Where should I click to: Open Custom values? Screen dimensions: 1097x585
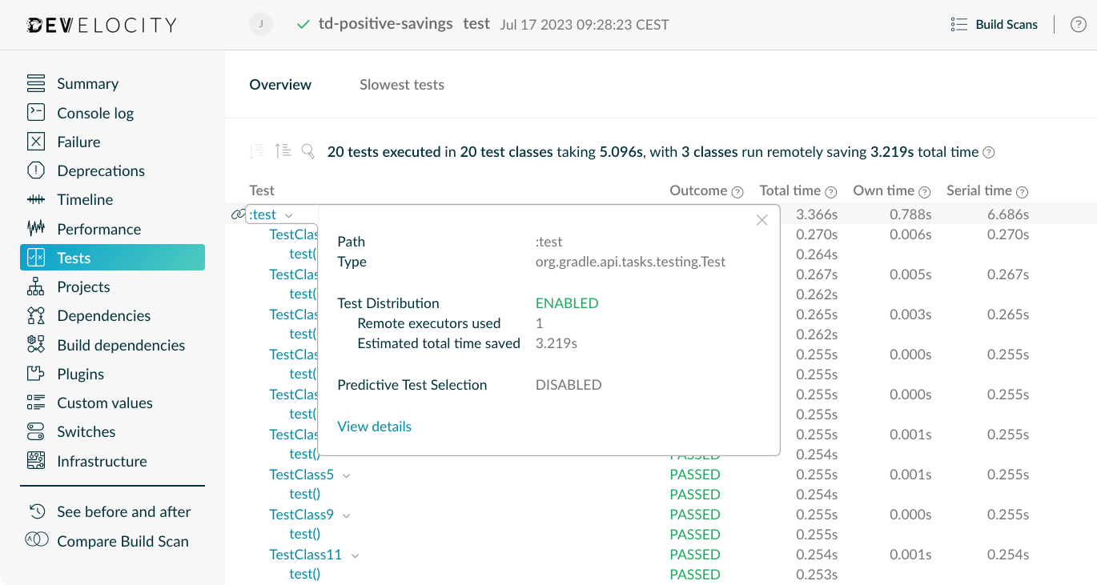(103, 403)
